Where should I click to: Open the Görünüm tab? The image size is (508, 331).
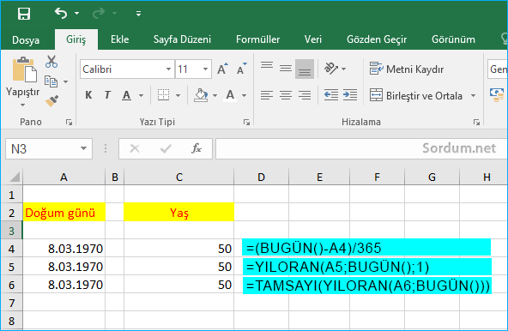(453, 39)
